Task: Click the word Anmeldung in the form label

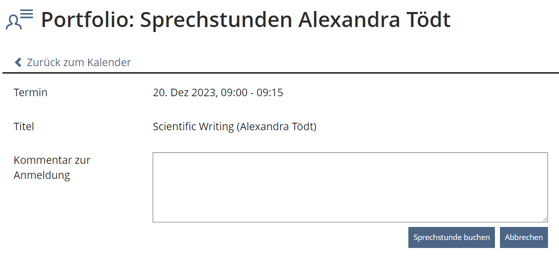Action: 42,175
